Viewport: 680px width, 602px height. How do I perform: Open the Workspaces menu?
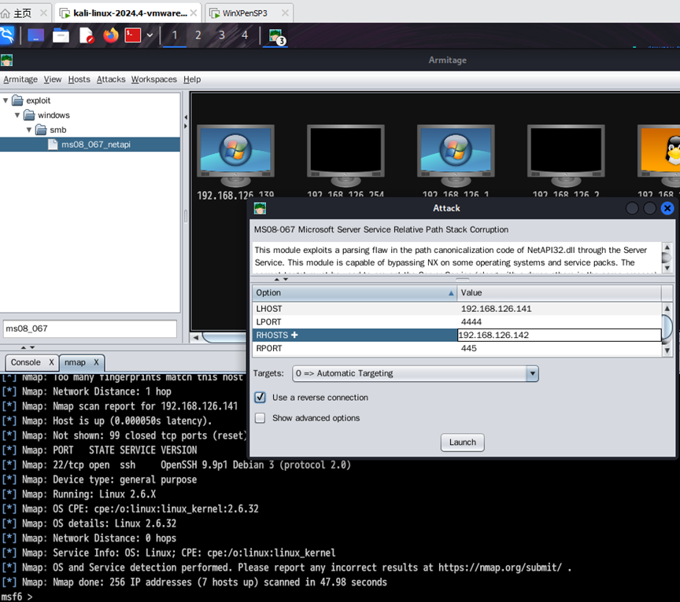tap(154, 79)
